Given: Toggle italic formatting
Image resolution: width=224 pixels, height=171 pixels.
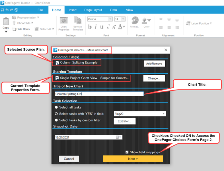Looking at the screenshot, I should point(96,27).
